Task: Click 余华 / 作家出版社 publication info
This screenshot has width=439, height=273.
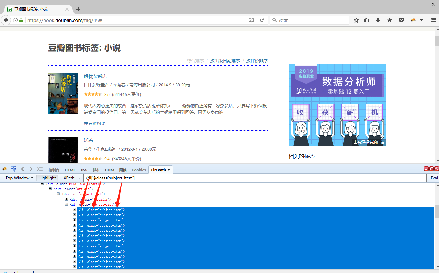Action: 120,149
